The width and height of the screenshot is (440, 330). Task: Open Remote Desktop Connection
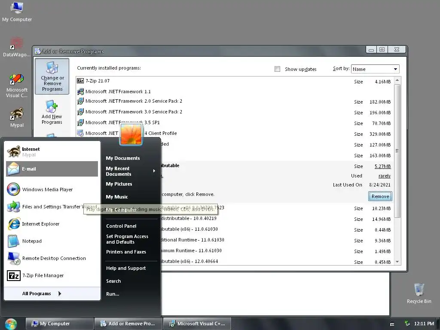tap(52, 258)
